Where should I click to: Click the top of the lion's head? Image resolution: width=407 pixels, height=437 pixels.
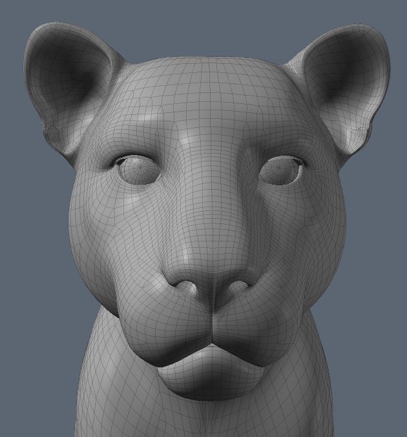pyautogui.click(x=207, y=71)
